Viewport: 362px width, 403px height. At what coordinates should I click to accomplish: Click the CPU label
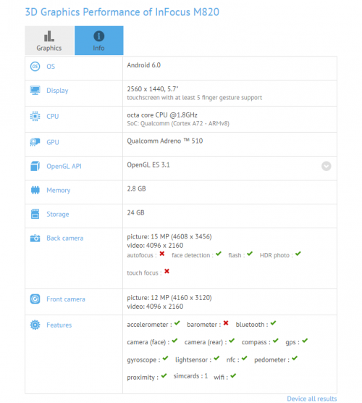pos(53,117)
